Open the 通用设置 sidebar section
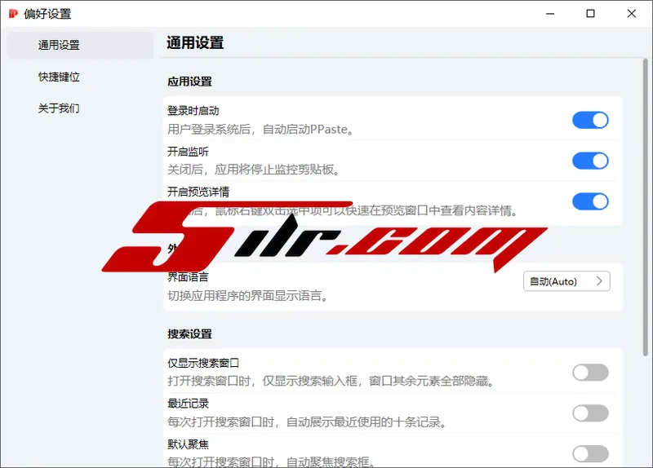Image resolution: width=653 pixels, height=468 pixels. click(80, 45)
